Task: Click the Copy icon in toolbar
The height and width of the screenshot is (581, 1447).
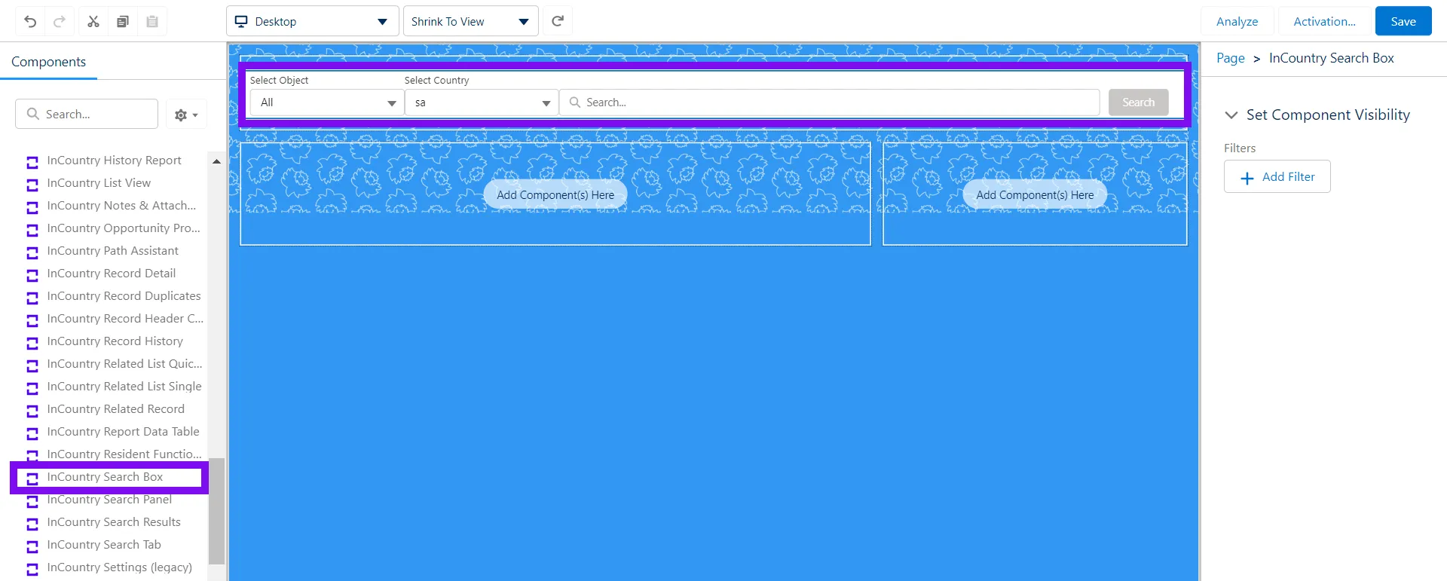Action: point(123,22)
